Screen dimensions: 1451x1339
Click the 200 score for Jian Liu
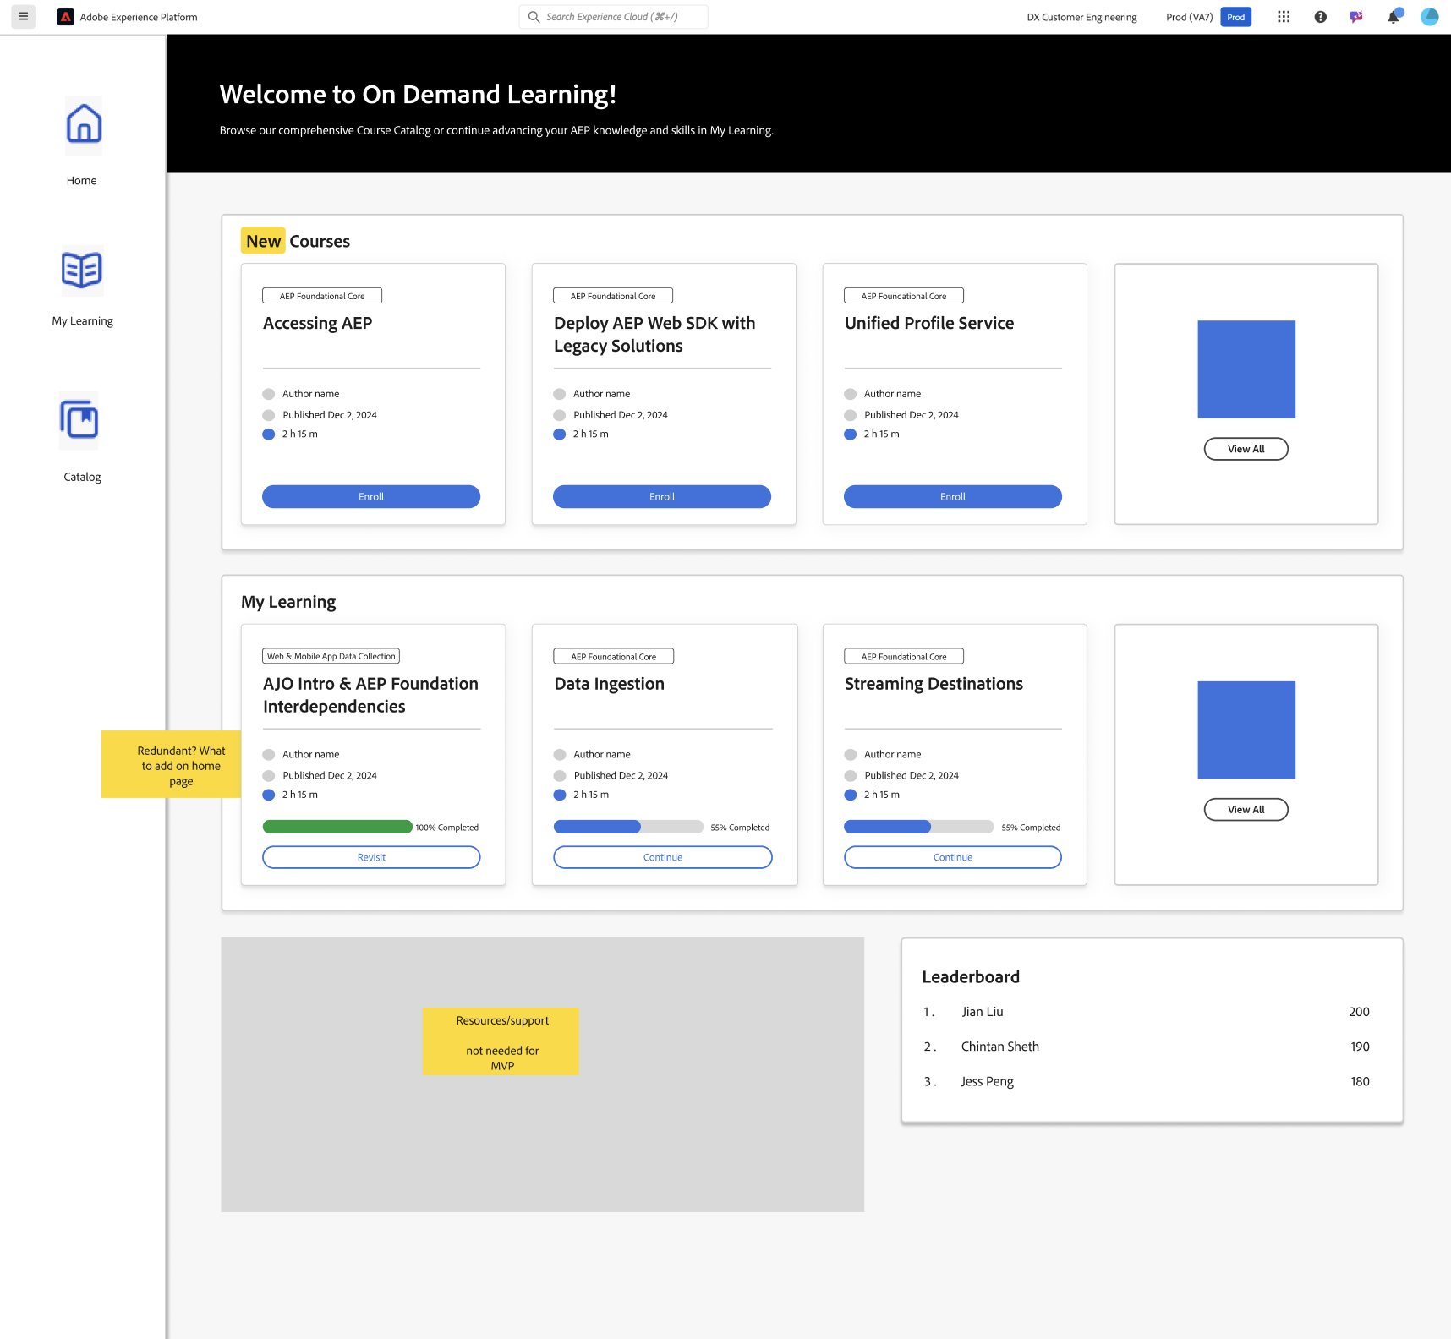(x=1359, y=1012)
